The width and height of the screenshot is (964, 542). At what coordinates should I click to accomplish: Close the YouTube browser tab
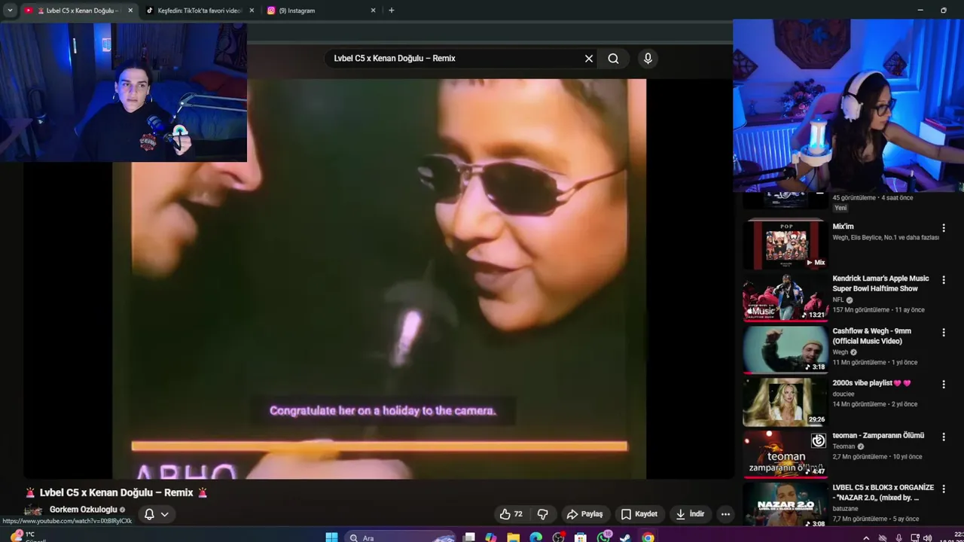pos(130,11)
